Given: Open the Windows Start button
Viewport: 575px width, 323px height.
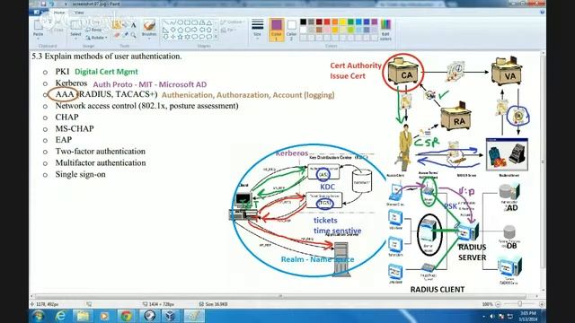Looking at the screenshot, I should (x=38, y=316).
